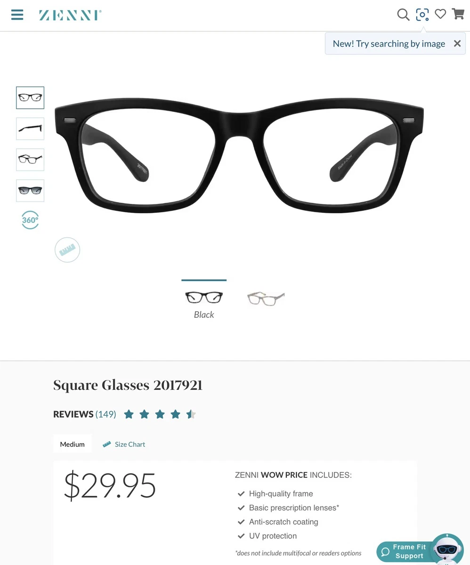Open Frame Fit Support chat
This screenshot has height=565, width=470.
point(409,551)
